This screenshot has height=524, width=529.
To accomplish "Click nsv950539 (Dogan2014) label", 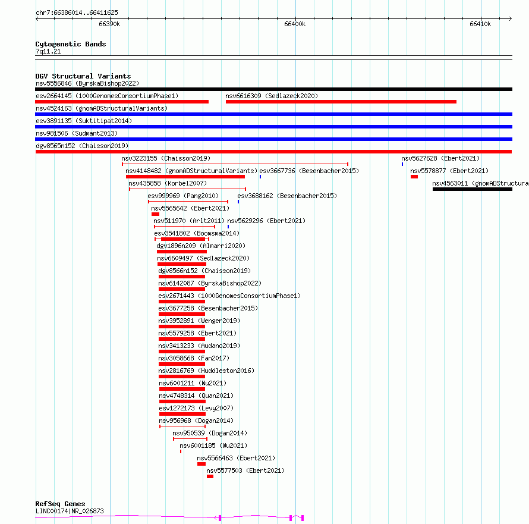I will pyautogui.click(x=210, y=433).
